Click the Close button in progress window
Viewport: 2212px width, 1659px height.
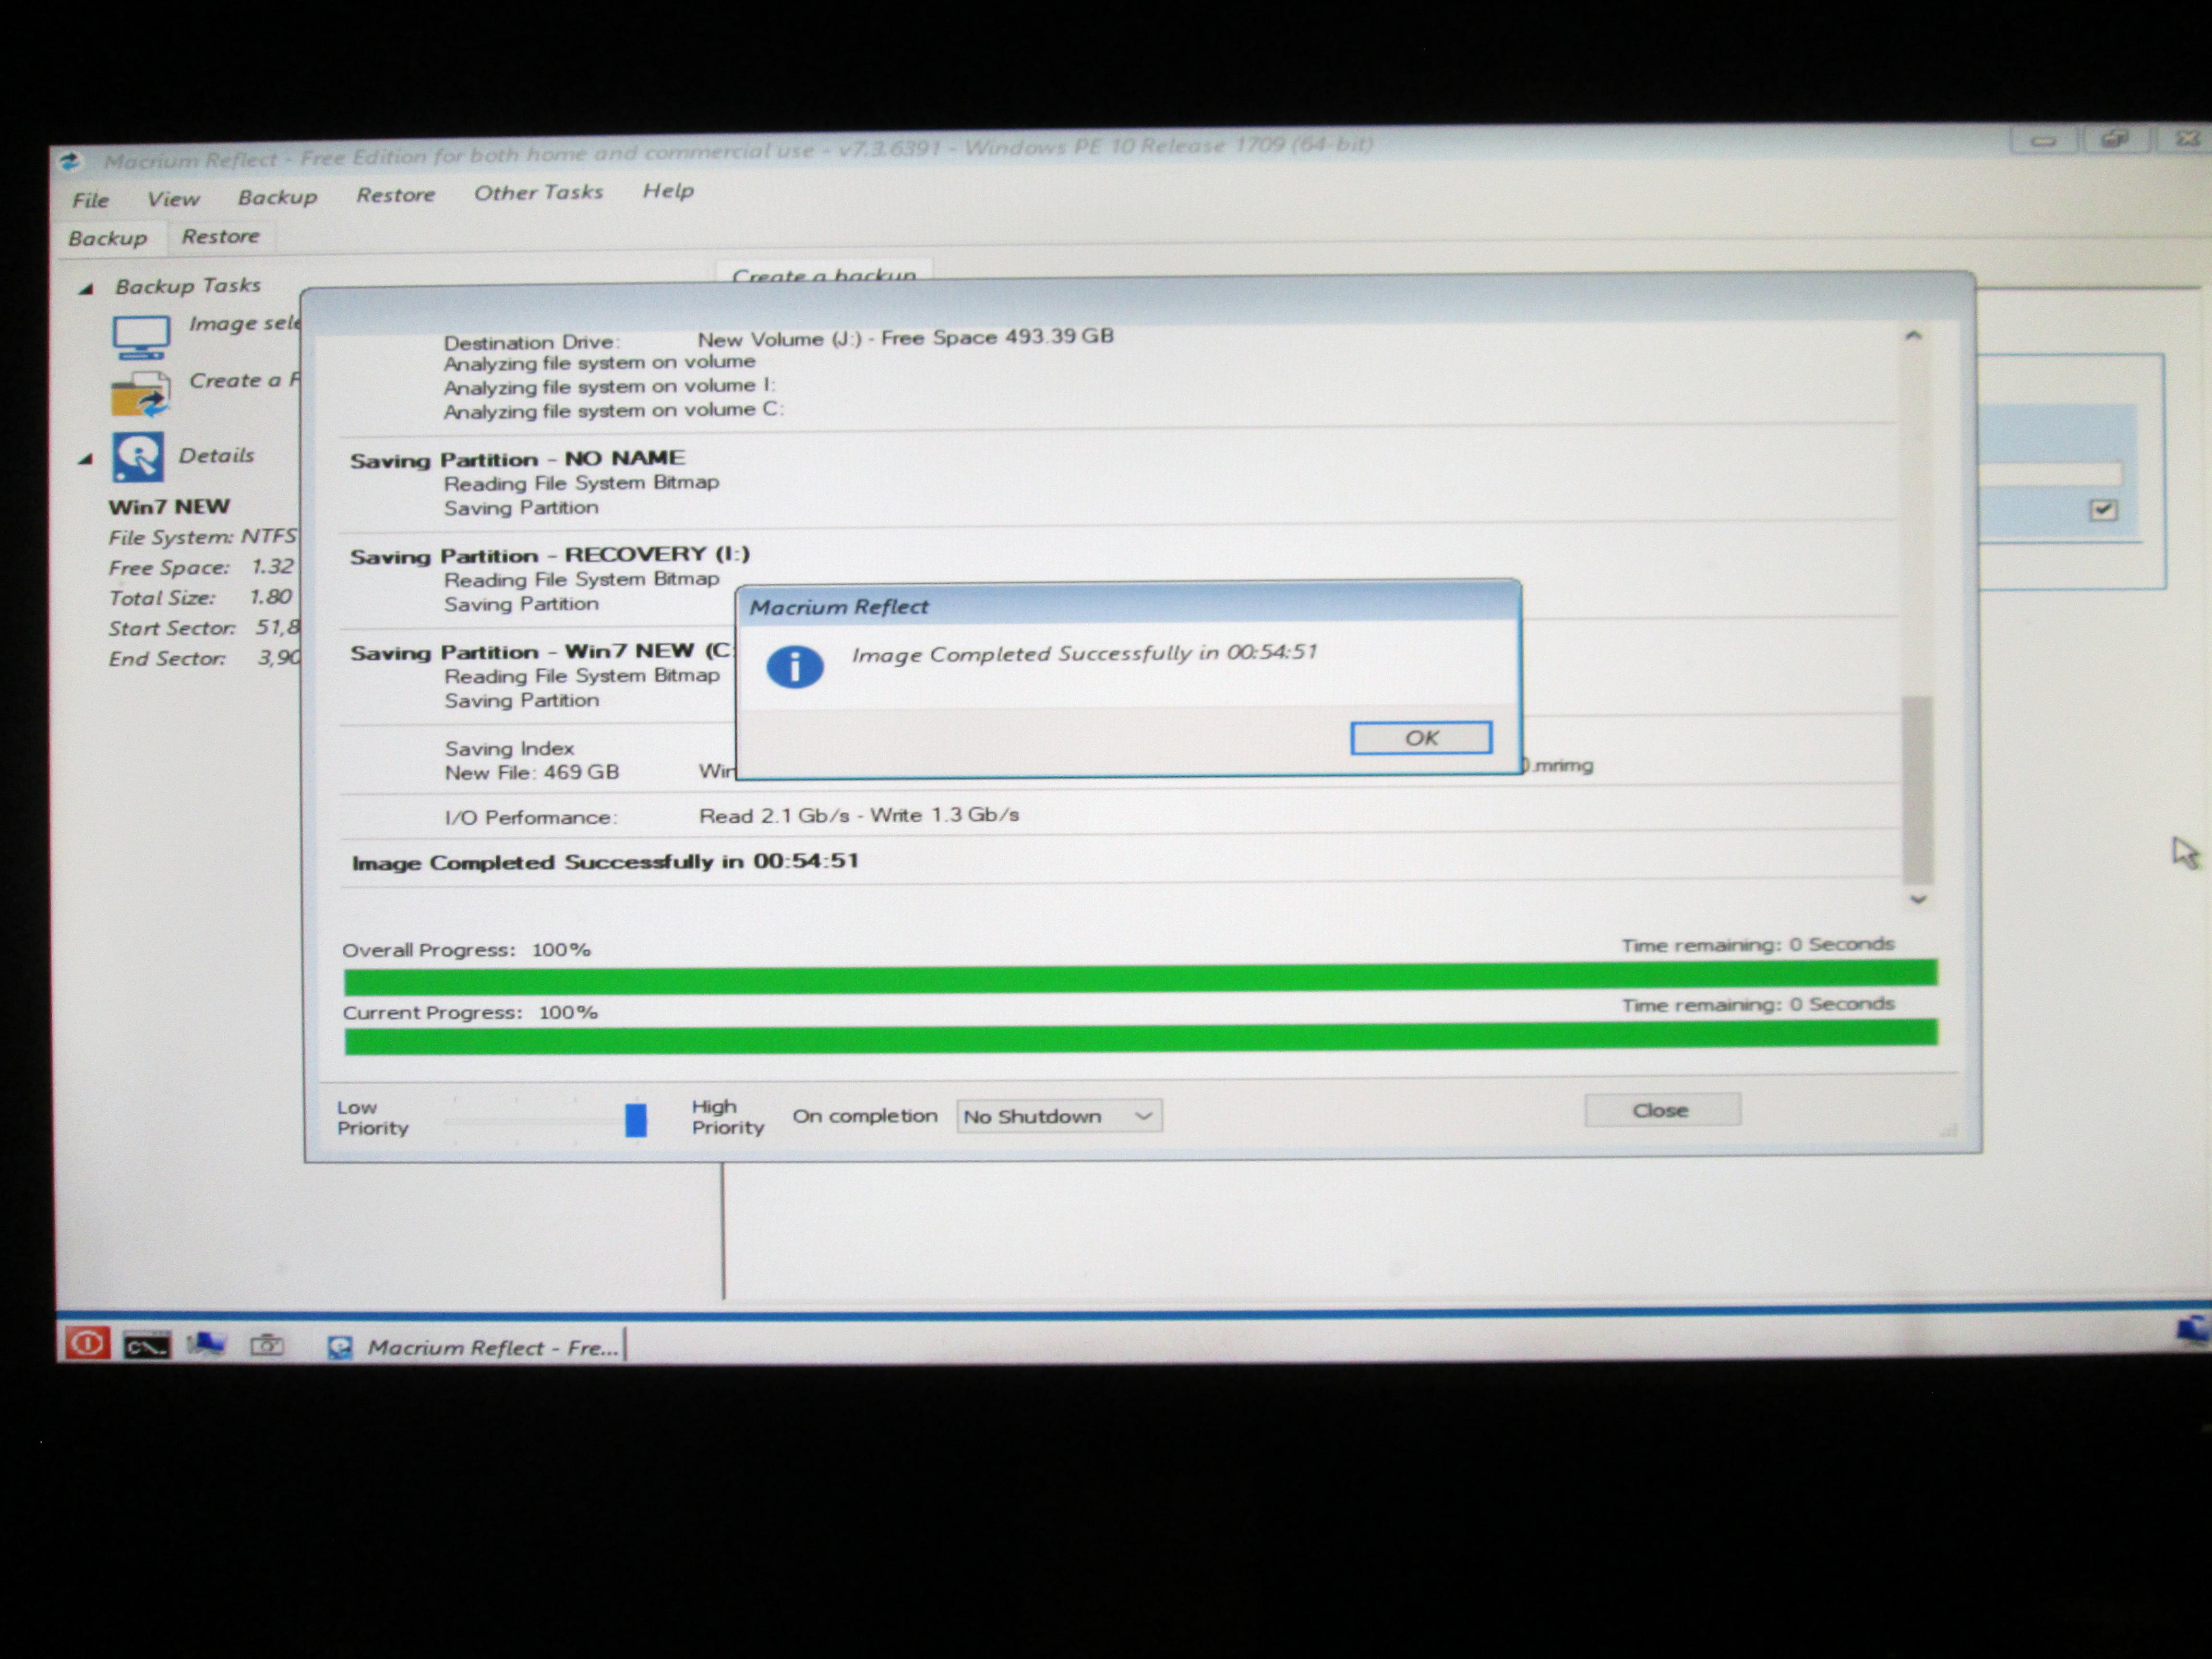(x=1661, y=1110)
